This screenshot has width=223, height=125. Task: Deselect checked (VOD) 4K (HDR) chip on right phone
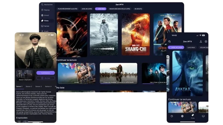coord(176,47)
